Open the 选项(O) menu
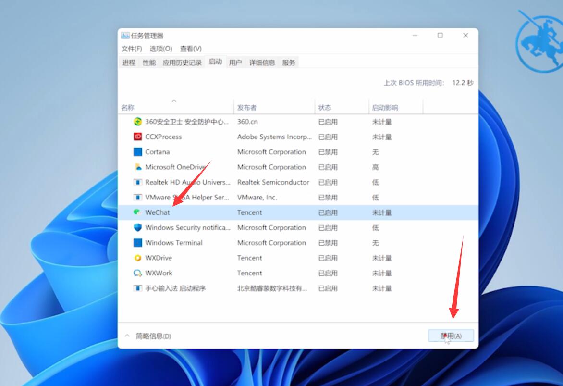563x386 pixels. click(161, 49)
